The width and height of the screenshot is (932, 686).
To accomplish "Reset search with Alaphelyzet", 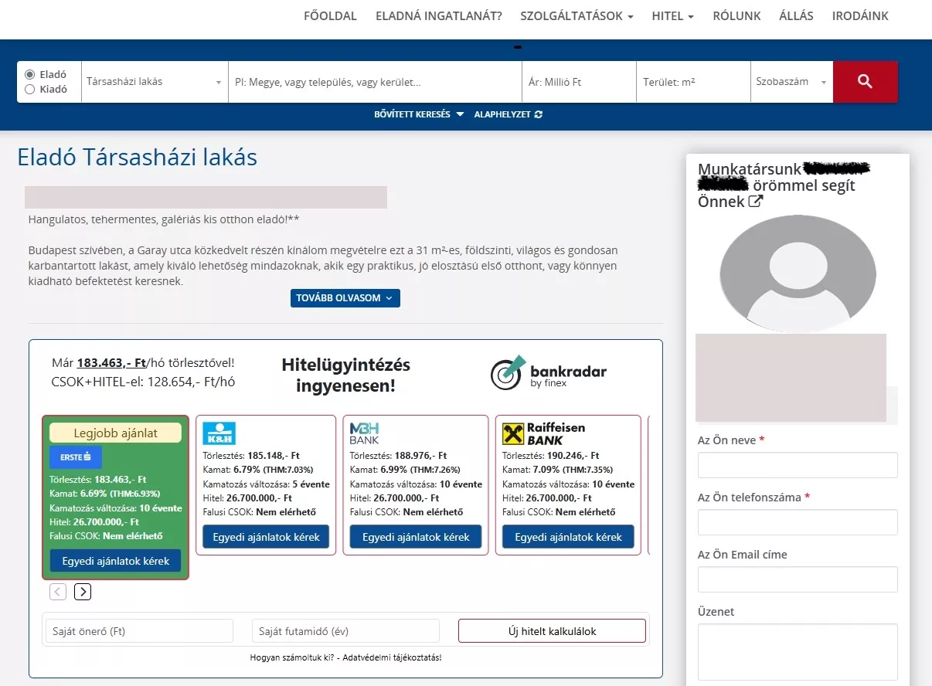I will point(508,114).
